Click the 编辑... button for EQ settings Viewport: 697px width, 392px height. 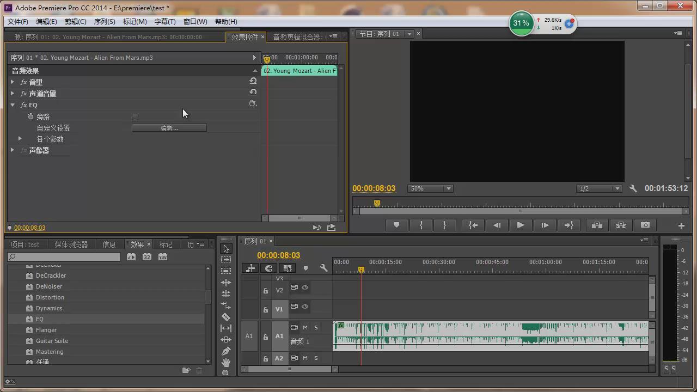click(x=169, y=128)
